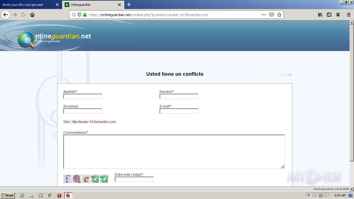This screenshot has width=354, height=199.
Task: Open Firefox account icon
Action: [x=338, y=15]
